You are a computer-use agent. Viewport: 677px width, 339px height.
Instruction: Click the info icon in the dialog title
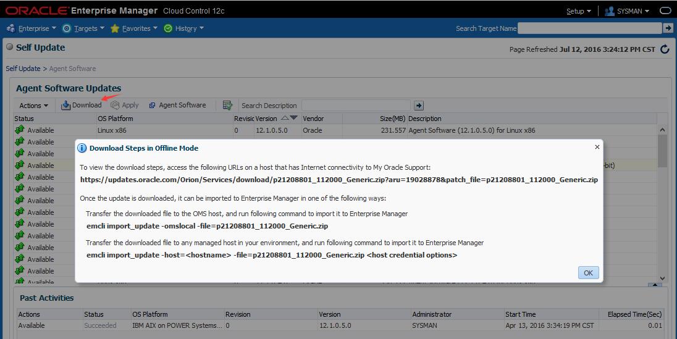[82, 148]
